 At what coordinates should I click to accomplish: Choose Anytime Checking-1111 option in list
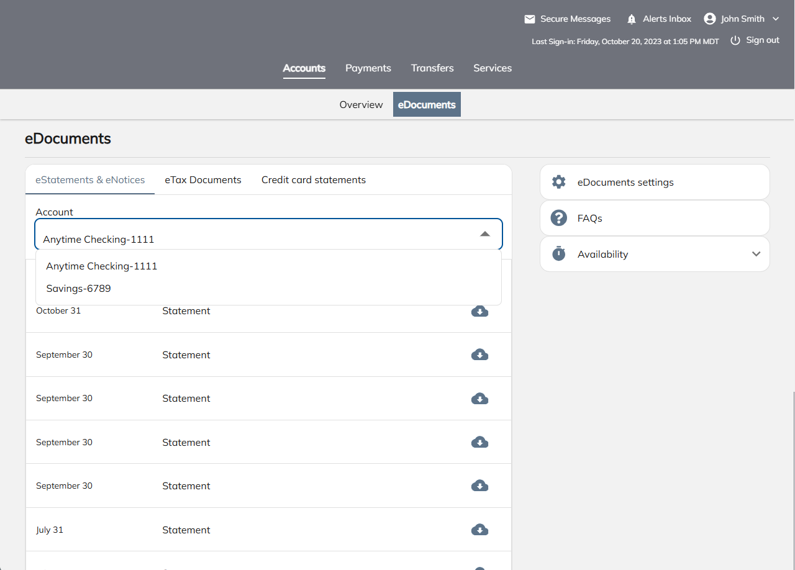pyautogui.click(x=102, y=266)
